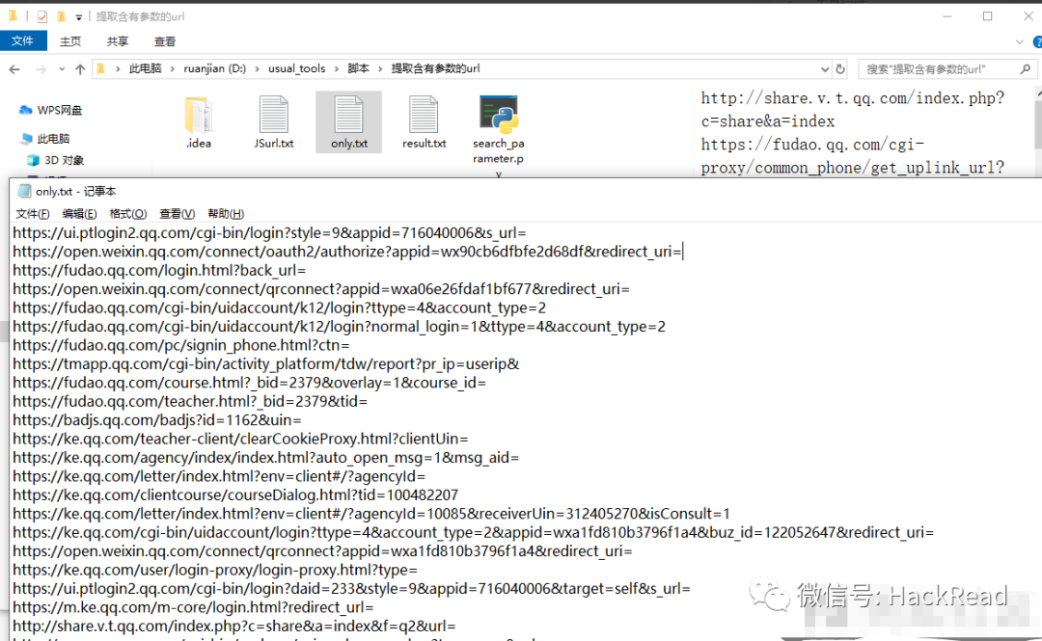This screenshot has height=641, width=1042.
Task: Click the badjs.qq.com/badjs?id=1162&uin= line
Action: (x=157, y=420)
